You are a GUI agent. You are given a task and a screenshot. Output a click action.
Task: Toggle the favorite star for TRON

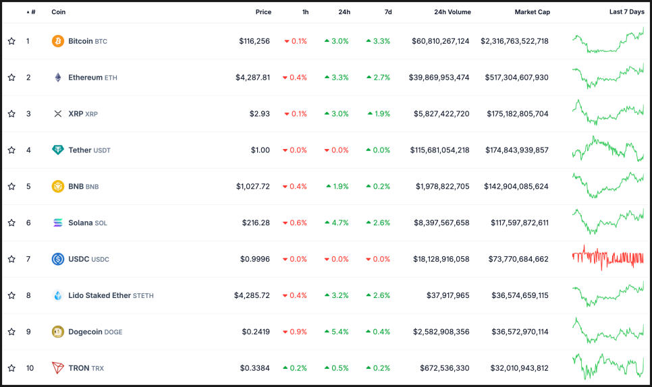click(x=11, y=368)
